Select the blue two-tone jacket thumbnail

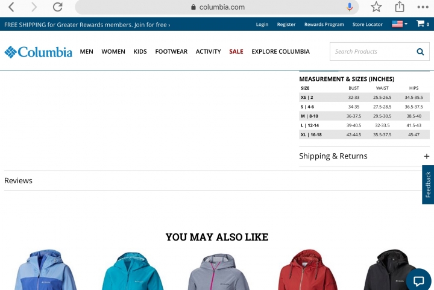click(45, 270)
